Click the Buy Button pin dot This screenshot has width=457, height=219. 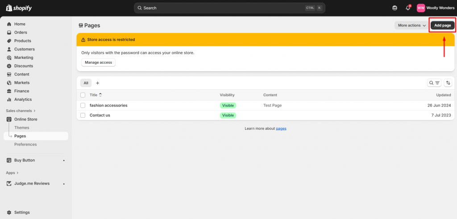click(64, 161)
